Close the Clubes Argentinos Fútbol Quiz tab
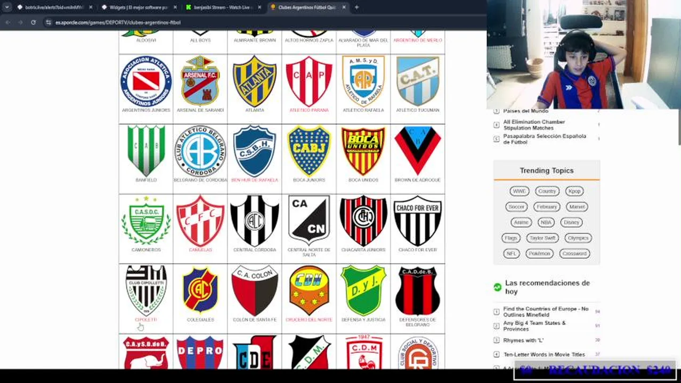The width and height of the screenshot is (681, 383). (x=344, y=7)
